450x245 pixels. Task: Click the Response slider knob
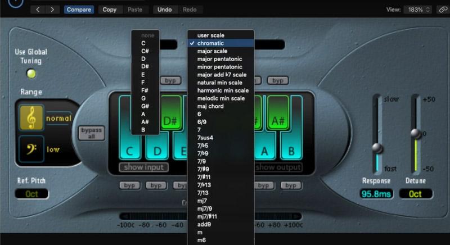coord(377,148)
